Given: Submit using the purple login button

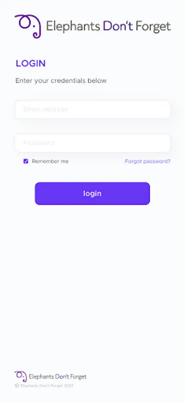Looking at the screenshot, I should click(92, 193).
